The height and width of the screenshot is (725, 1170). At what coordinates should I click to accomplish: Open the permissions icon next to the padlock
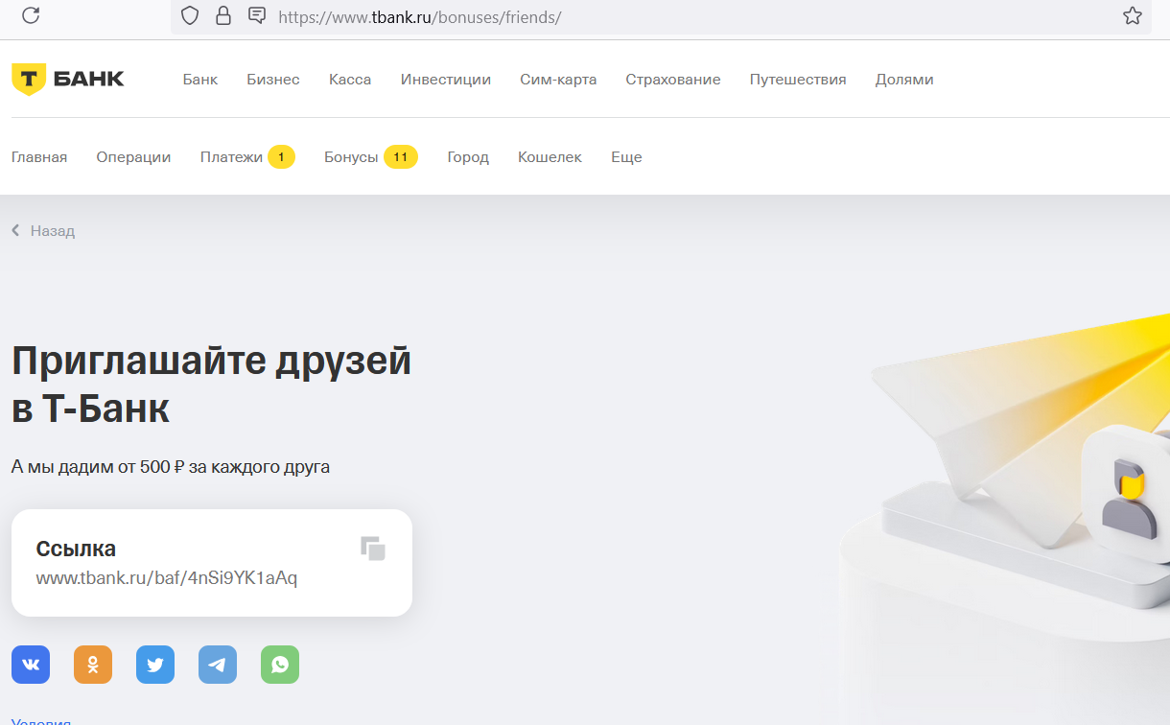coord(256,15)
